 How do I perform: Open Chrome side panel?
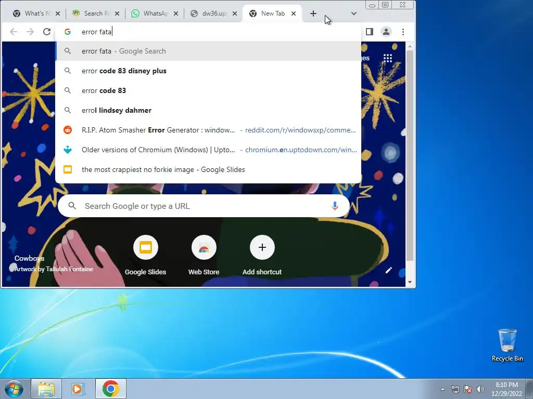(370, 32)
